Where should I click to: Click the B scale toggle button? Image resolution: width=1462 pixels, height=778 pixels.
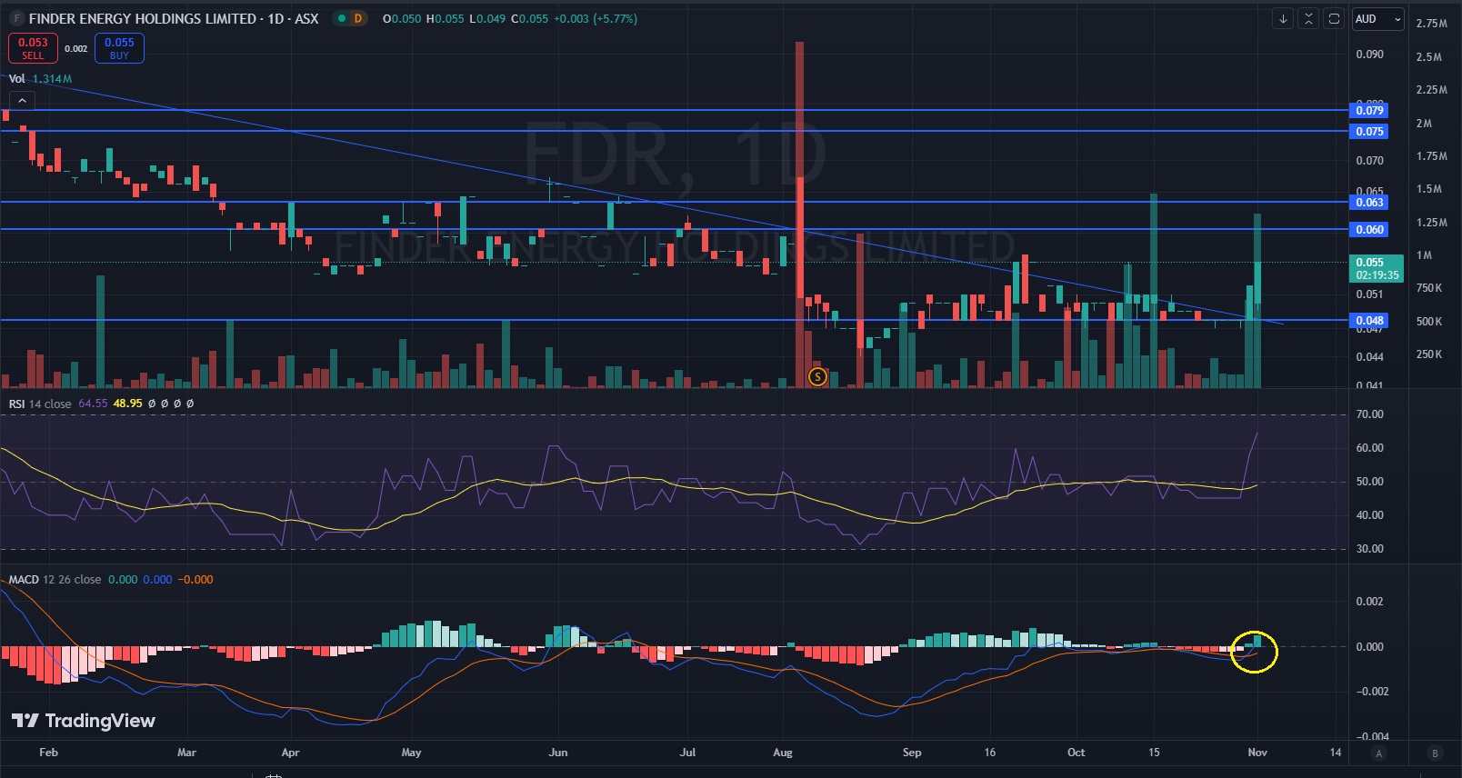[x=1436, y=753]
